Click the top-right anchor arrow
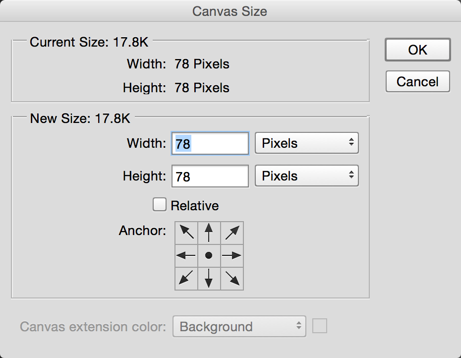 coord(231,233)
